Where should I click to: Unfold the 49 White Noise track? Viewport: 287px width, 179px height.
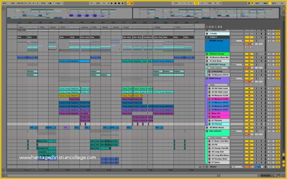click(207, 127)
